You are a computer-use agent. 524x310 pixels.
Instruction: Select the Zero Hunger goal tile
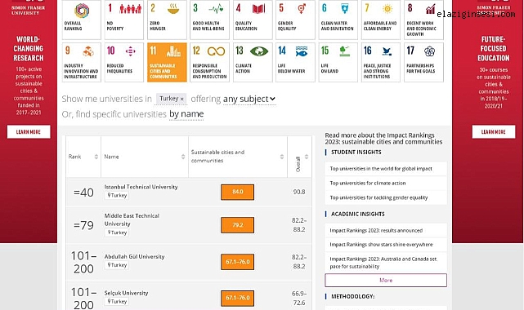pos(167,20)
